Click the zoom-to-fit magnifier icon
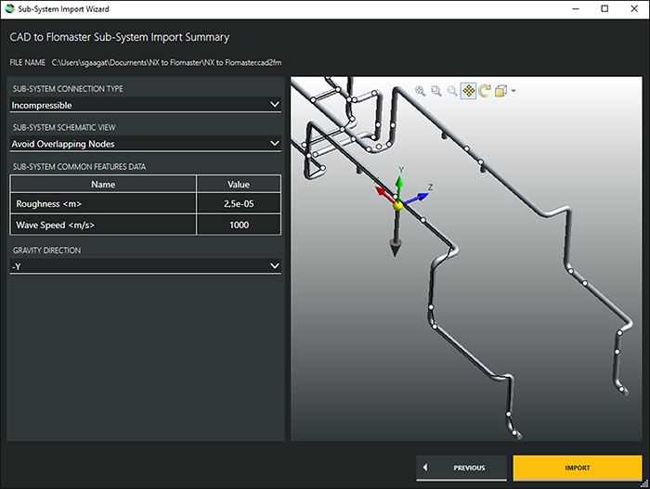This screenshot has height=489, width=650. tap(420, 91)
